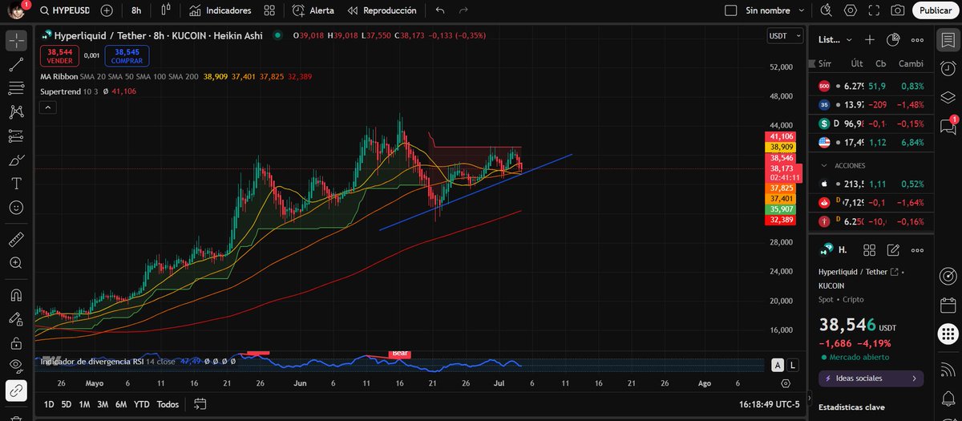Open chart settings hexagon icon
The height and width of the screenshot is (421, 962).
(x=851, y=10)
